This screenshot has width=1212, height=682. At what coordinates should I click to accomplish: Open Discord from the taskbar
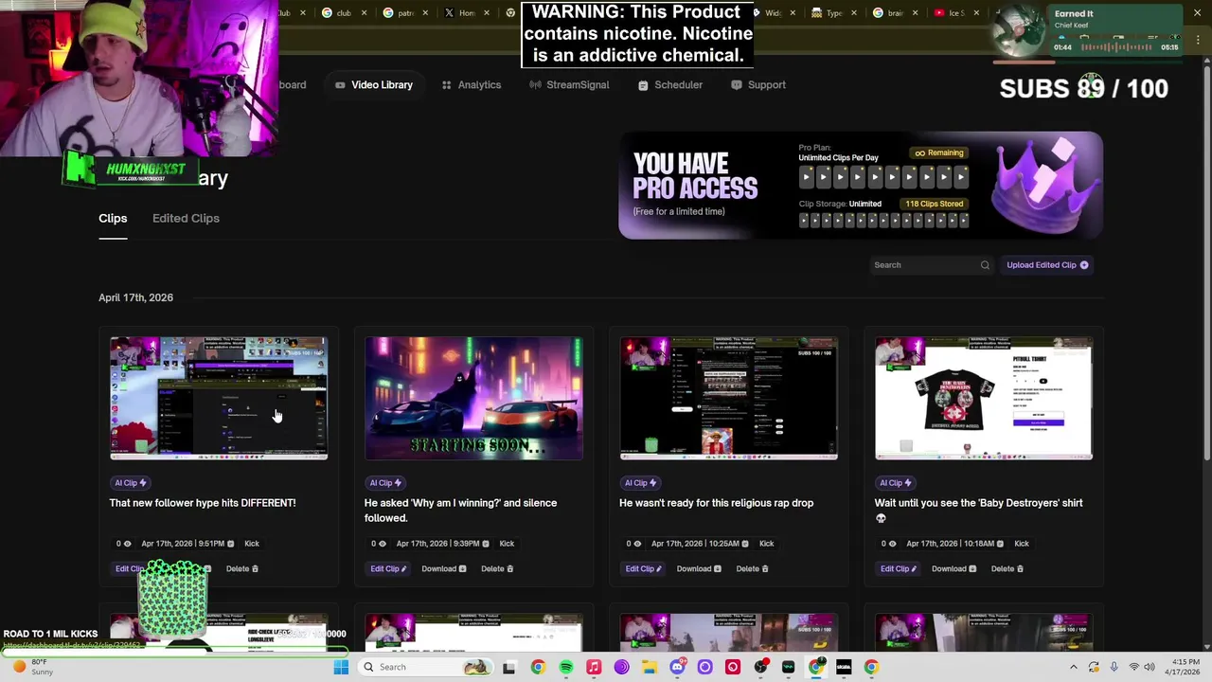tap(677, 667)
